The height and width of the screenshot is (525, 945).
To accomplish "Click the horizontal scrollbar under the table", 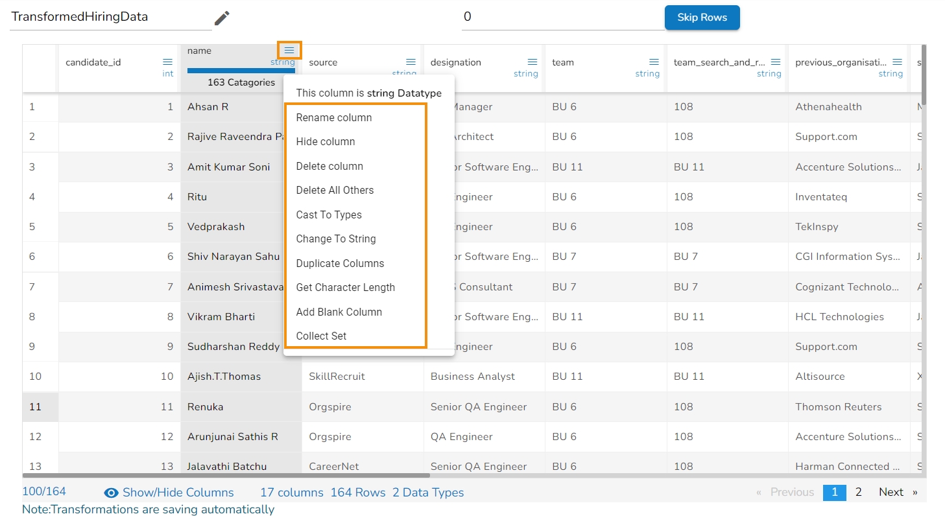I will click(x=227, y=476).
